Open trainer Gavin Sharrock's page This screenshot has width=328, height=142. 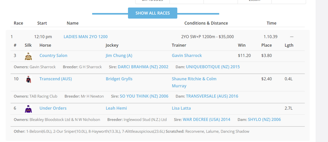click(187, 55)
